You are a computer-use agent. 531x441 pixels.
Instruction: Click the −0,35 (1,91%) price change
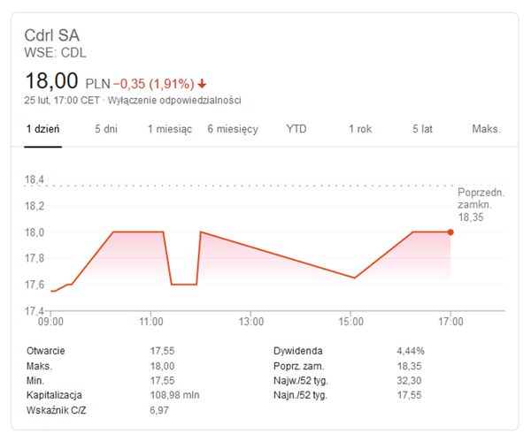pyautogui.click(x=152, y=84)
